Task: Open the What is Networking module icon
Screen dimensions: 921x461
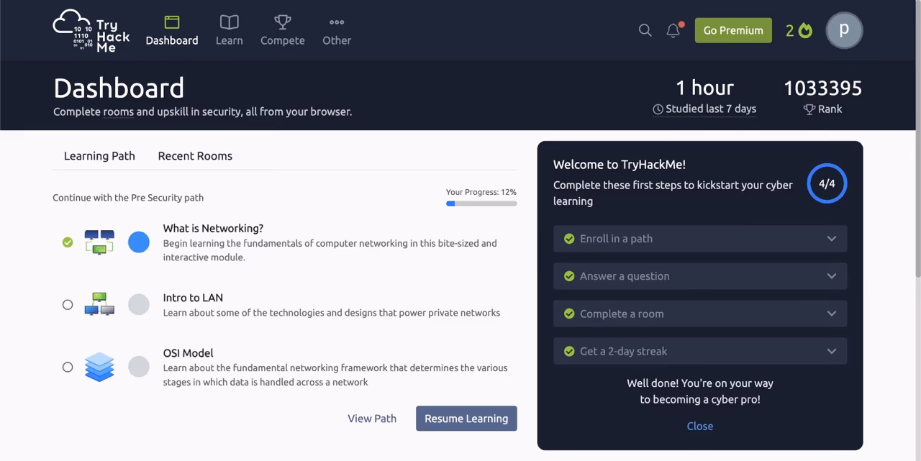Action: tap(99, 242)
